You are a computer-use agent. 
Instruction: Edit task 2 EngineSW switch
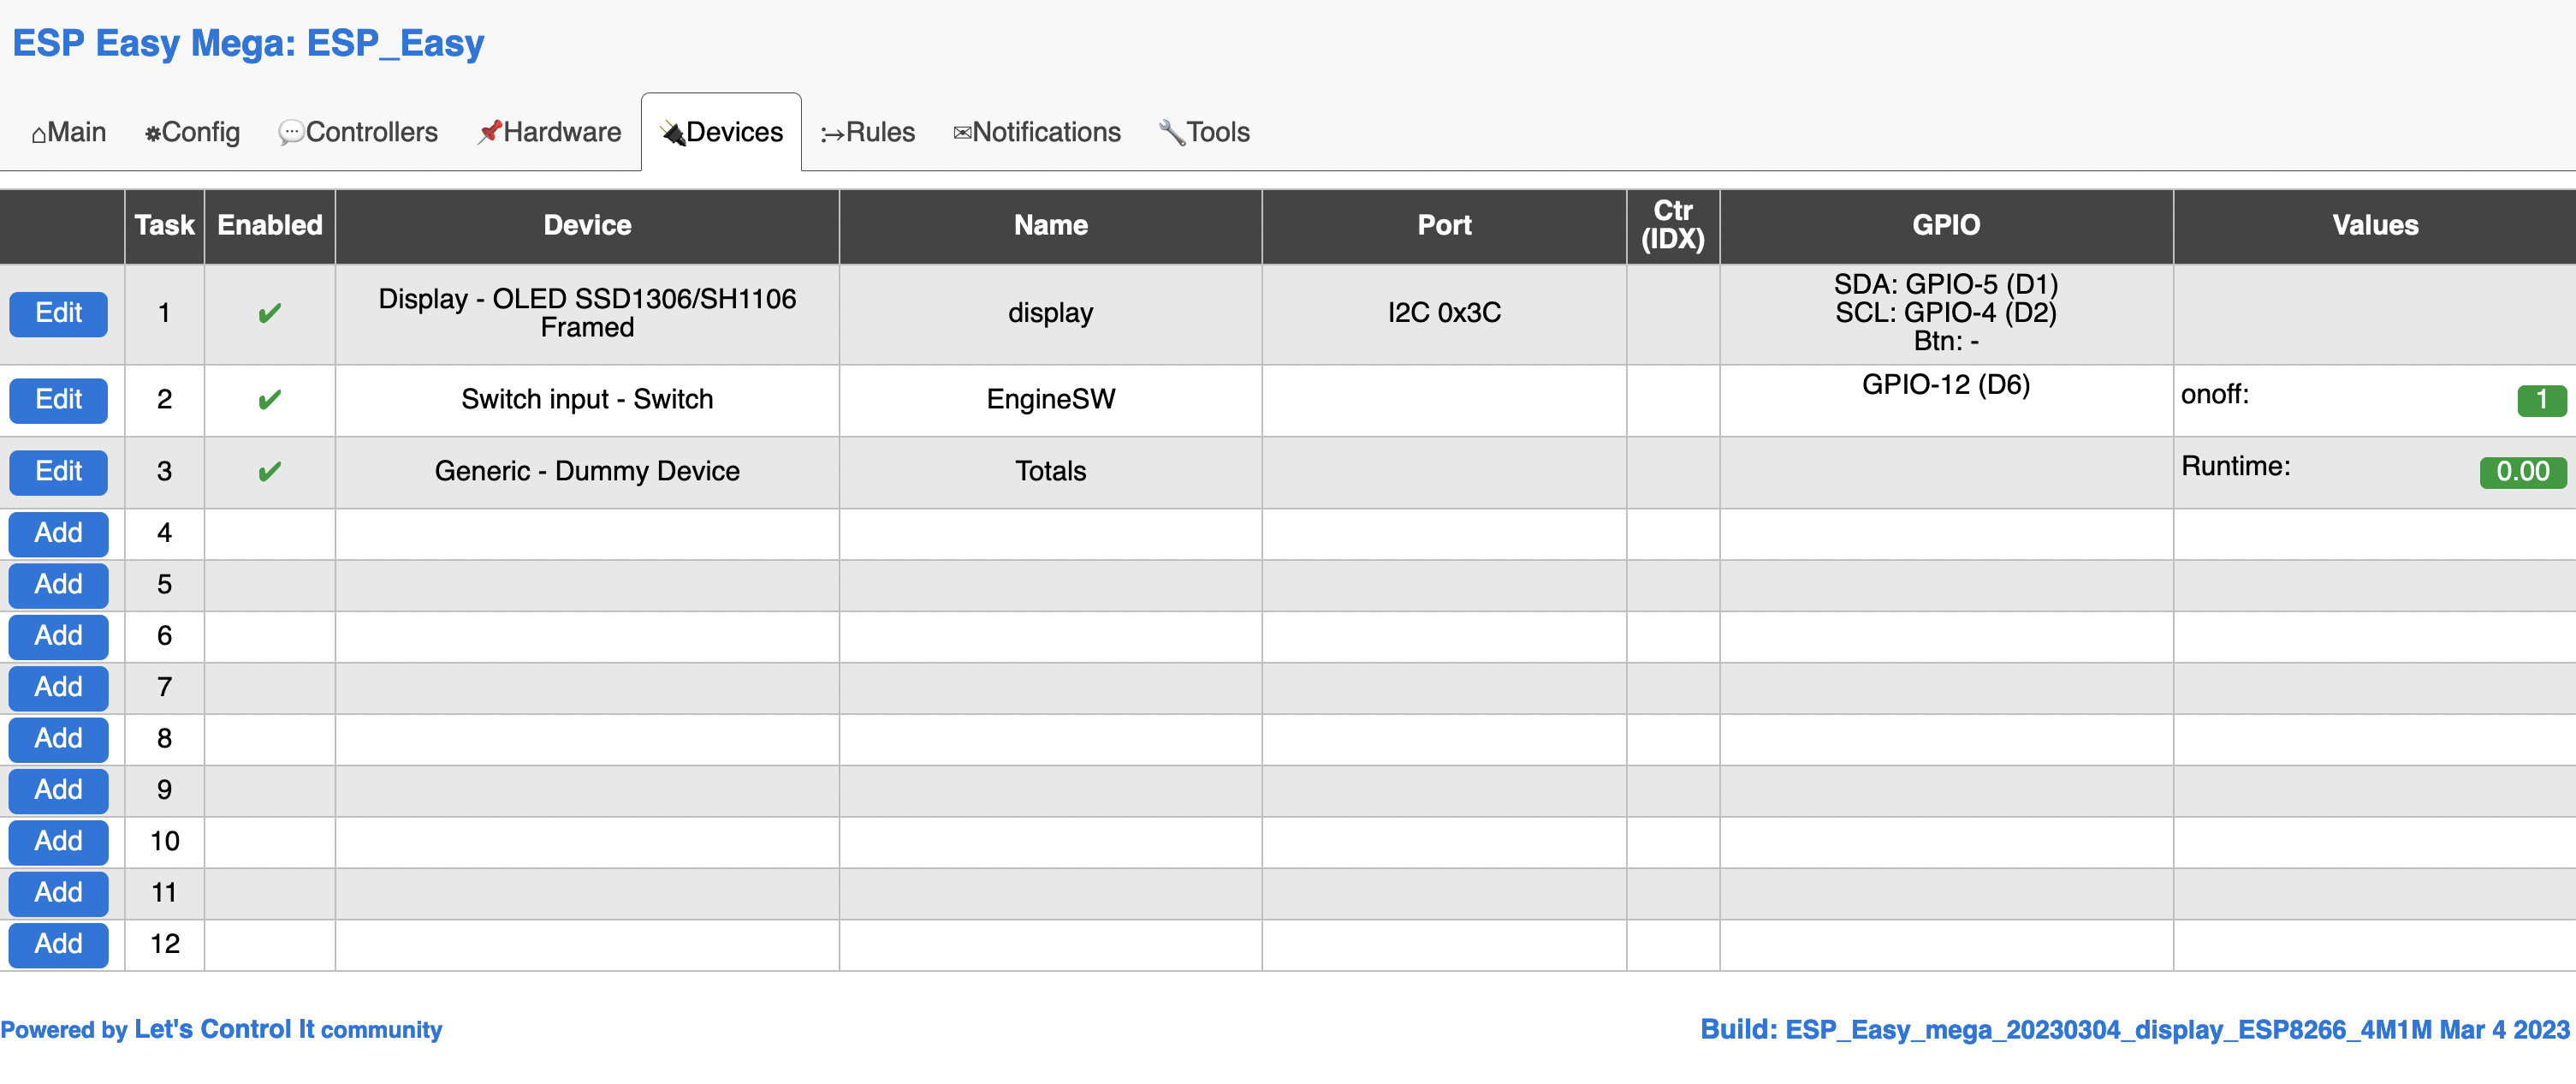coord(59,401)
